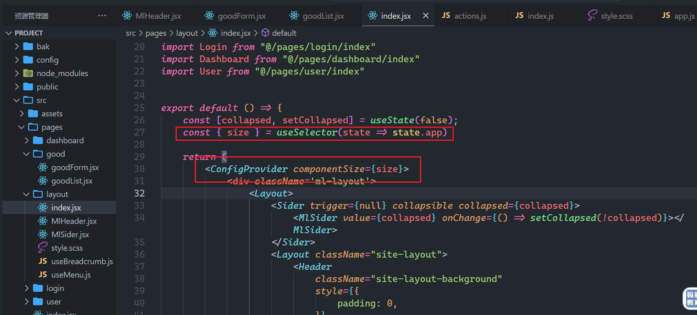Open MlHeader.jsx in the file tree
Image resolution: width=697 pixels, height=315 pixels.
click(x=74, y=221)
